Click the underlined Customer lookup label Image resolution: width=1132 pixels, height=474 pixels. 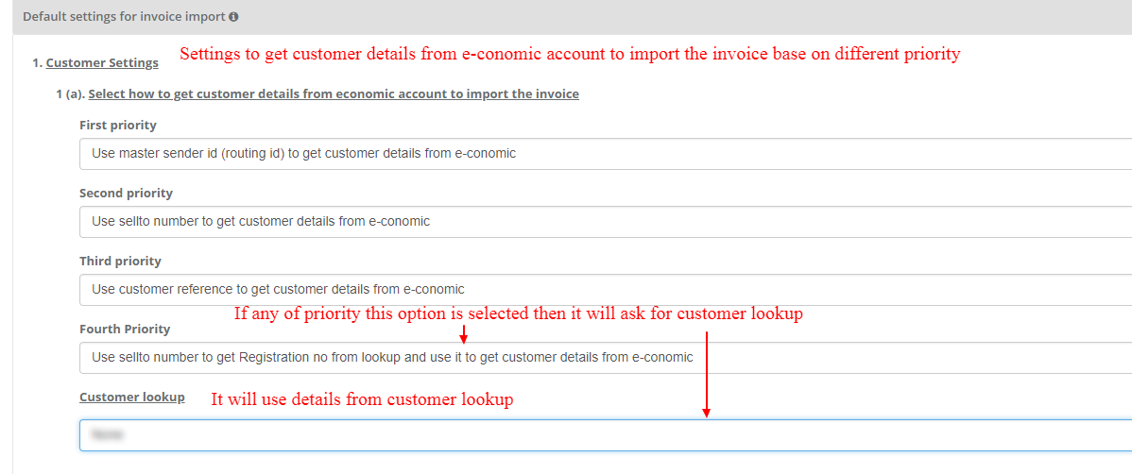tap(132, 397)
